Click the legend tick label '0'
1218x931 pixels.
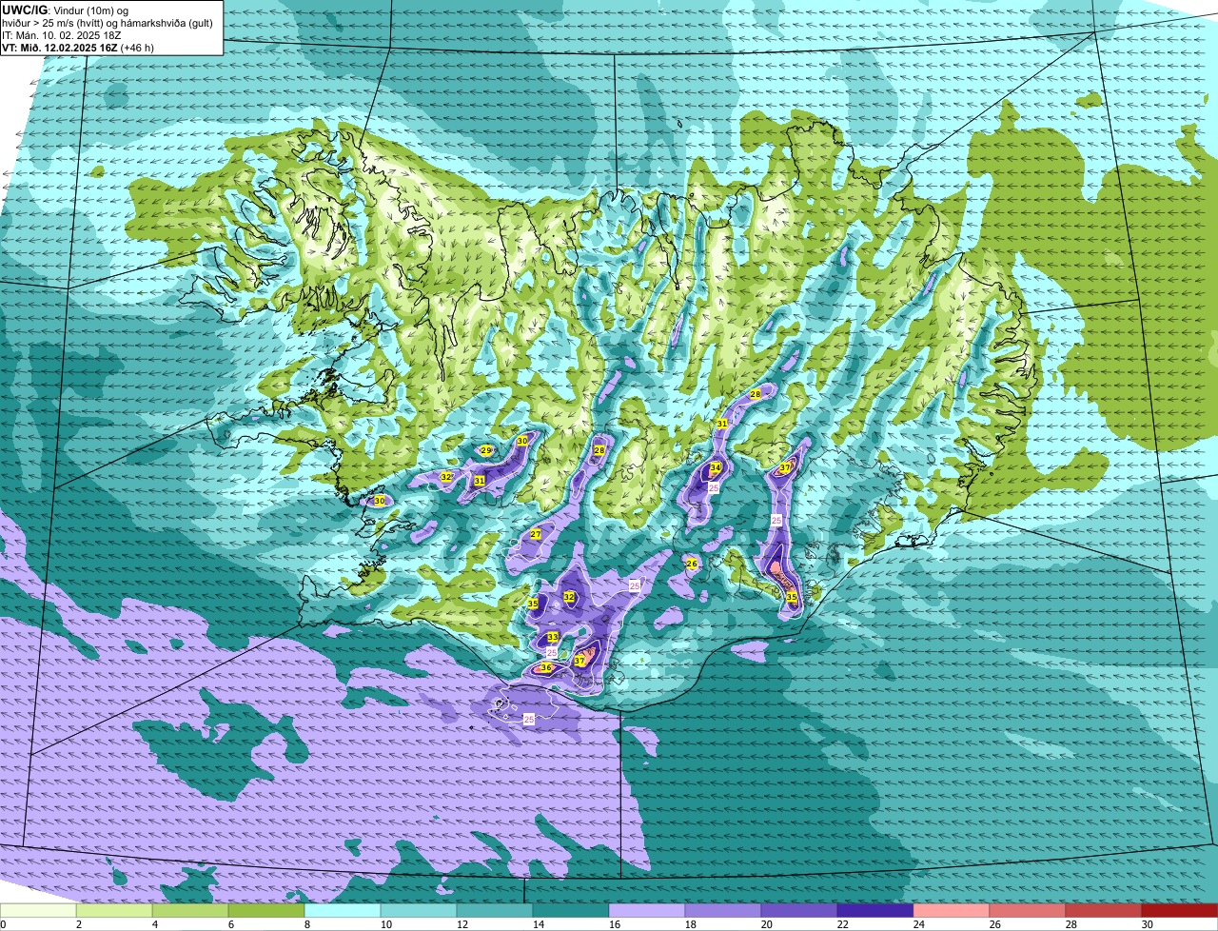(3, 924)
